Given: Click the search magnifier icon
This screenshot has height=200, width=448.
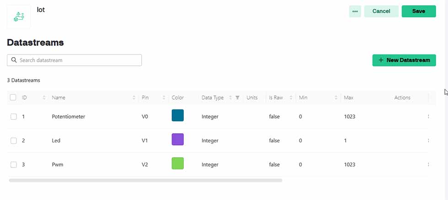Looking at the screenshot, I should pyautogui.click(x=14, y=60).
